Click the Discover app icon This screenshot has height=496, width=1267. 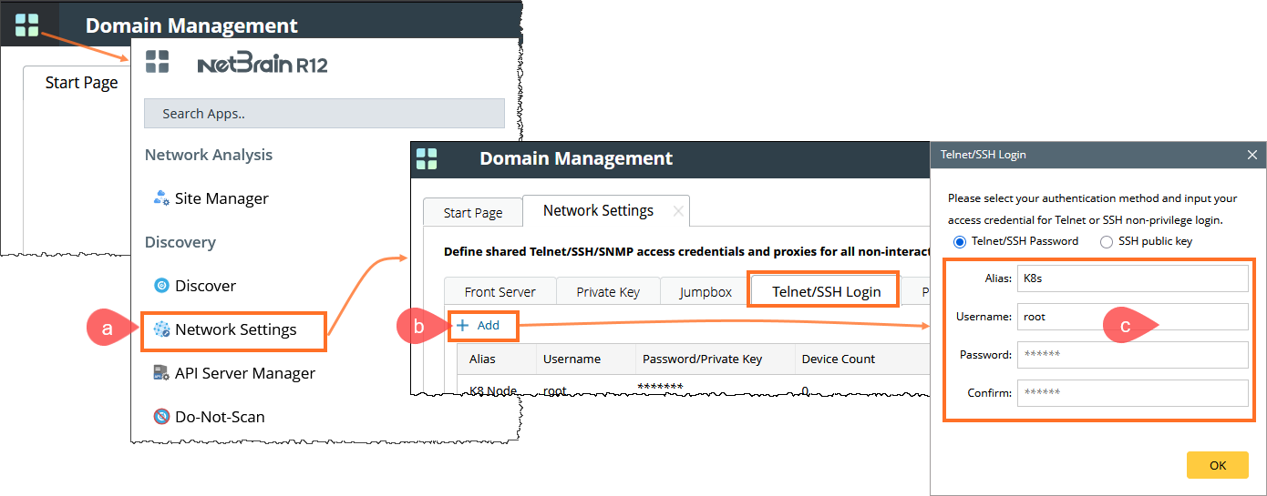[161, 286]
